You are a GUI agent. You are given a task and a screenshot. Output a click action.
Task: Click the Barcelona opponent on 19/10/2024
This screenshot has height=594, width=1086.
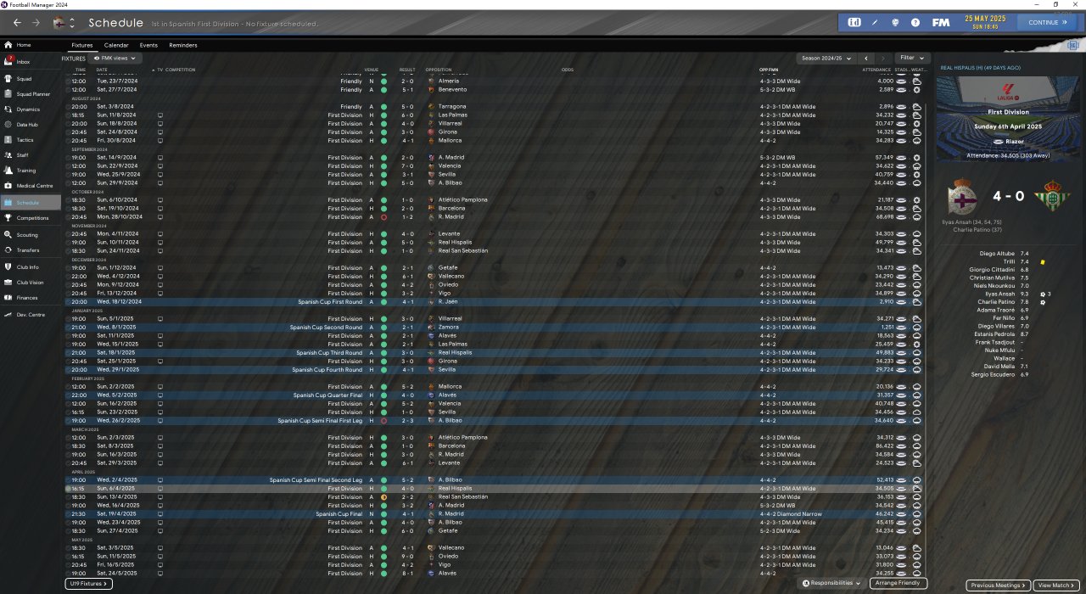pos(451,209)
